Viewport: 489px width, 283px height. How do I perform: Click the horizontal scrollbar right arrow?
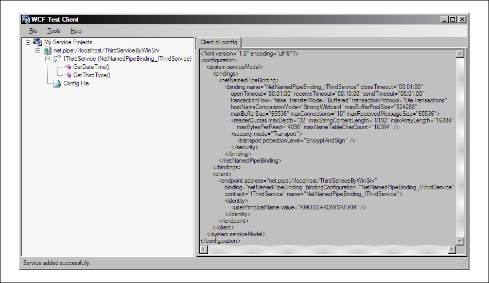[452, 250]
